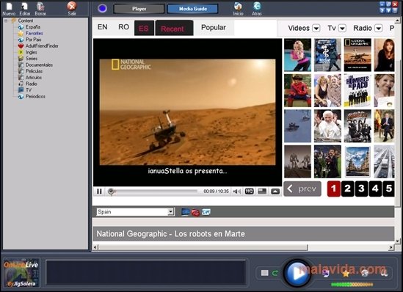Image resolution: width=403 pixels, height=292 pixels.
Task: Click the Editar toolbar icon
Action: point(25,6)
